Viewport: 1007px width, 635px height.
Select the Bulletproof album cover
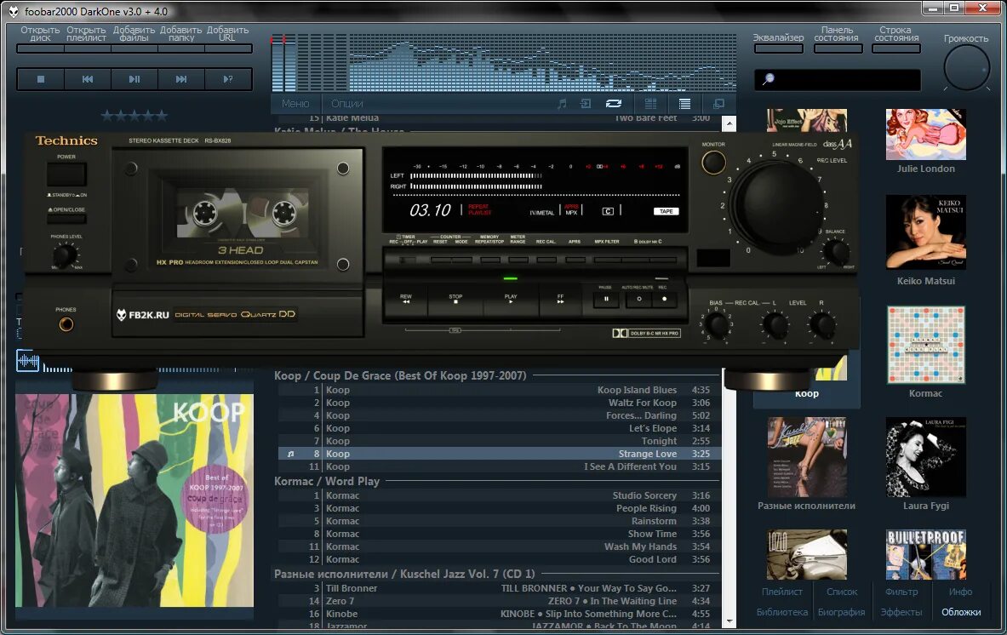[x=926, y=555]
